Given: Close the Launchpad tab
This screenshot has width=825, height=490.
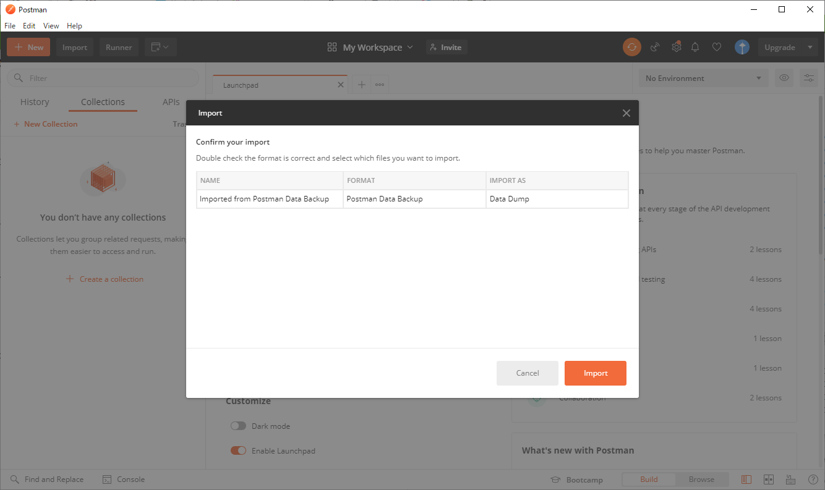Looking at the screenshot, I should [341, 85].
